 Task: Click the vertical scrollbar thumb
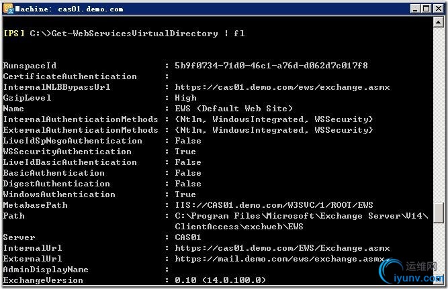[439, 213]
